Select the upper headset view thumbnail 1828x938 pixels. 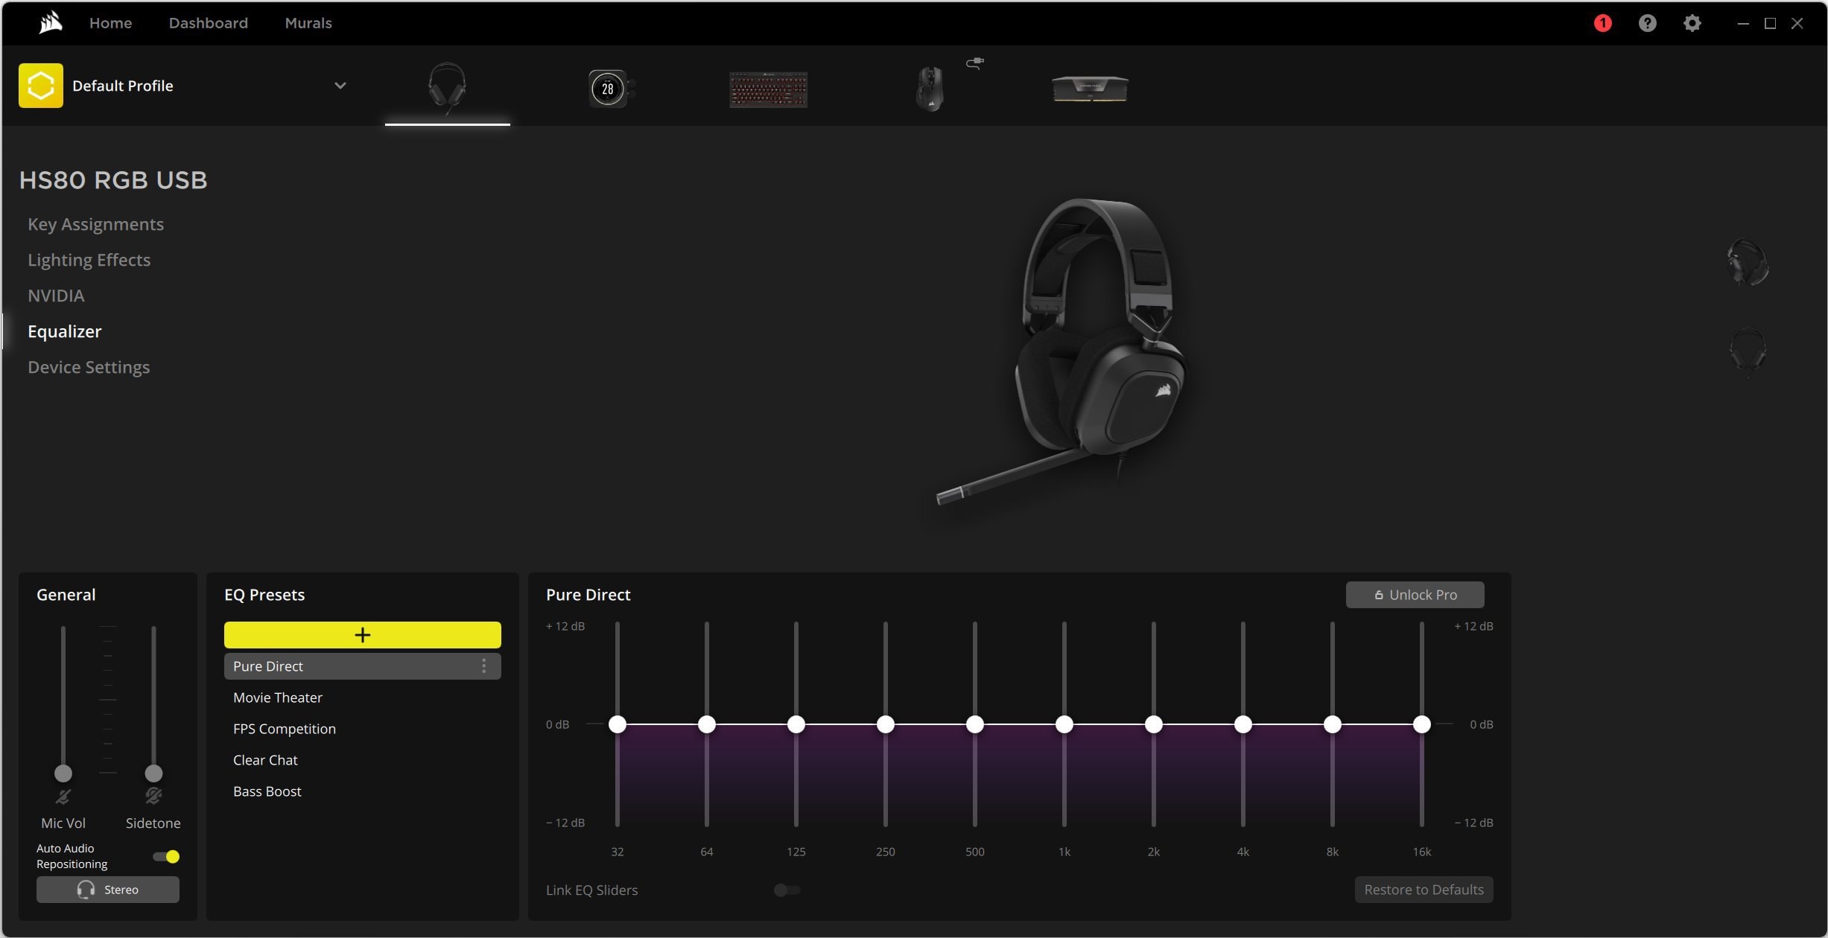point(1748,262)
